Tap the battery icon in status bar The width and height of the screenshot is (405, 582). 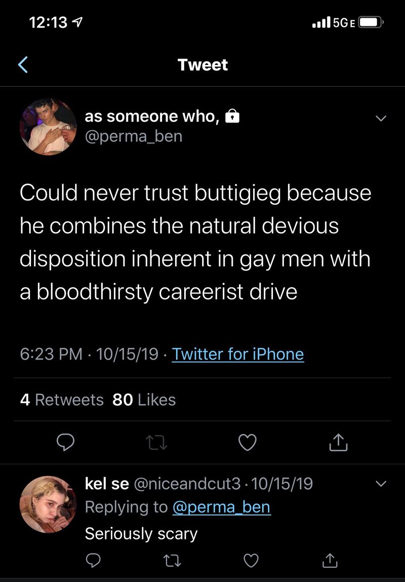coord(371,22)
